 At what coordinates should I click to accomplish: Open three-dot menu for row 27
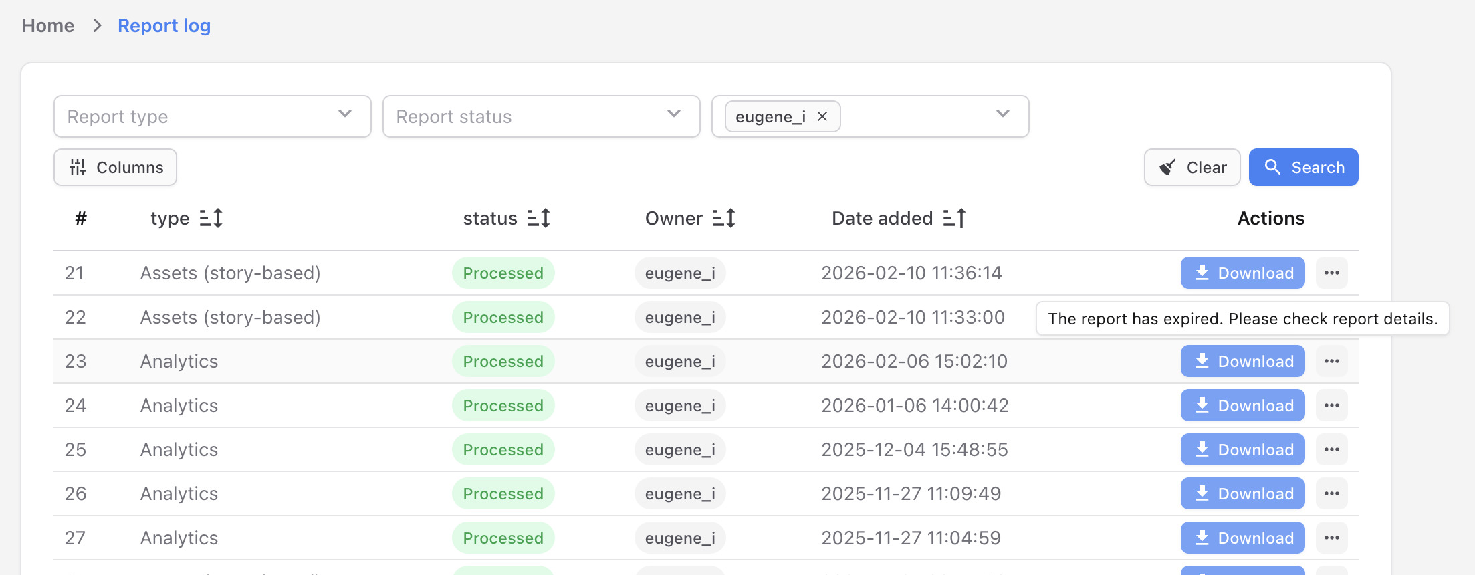click(1331, 538)
